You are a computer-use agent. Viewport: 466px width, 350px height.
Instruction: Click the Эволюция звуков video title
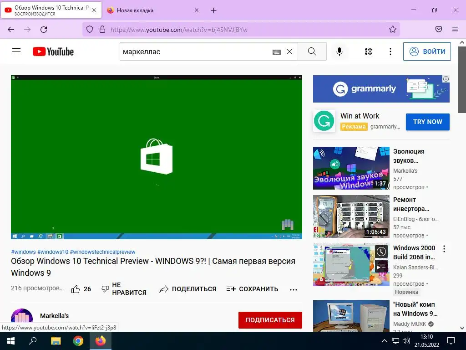(408, 156)
